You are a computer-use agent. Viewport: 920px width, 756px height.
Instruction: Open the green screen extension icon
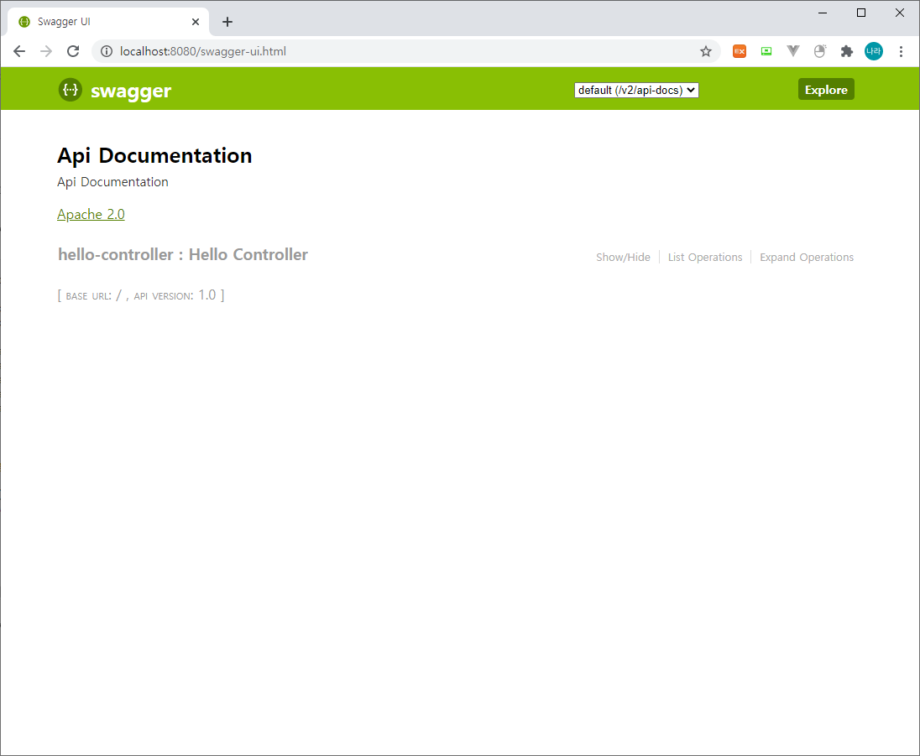(x=766, y=52)
